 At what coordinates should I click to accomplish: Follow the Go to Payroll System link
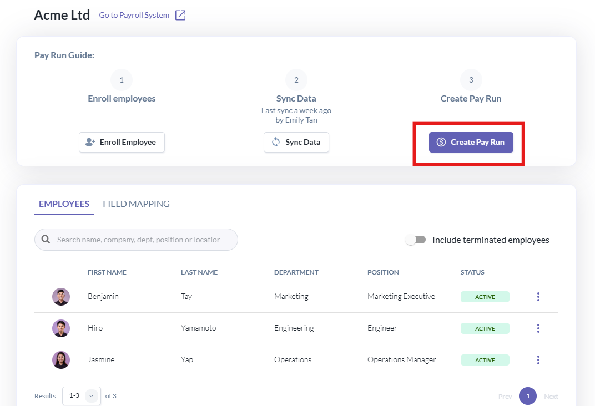[134, 15]
